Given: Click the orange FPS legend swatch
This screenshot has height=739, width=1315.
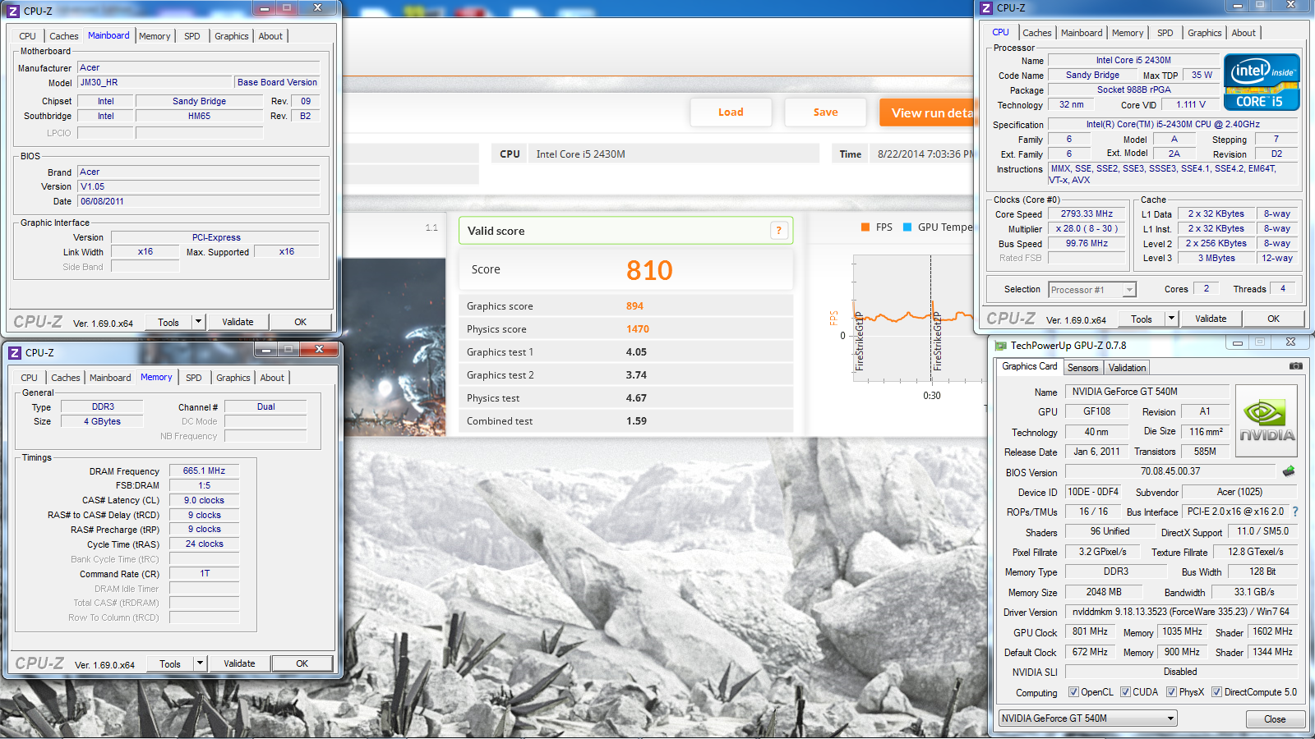Looking at the screenshot, I should coord(865,227).
